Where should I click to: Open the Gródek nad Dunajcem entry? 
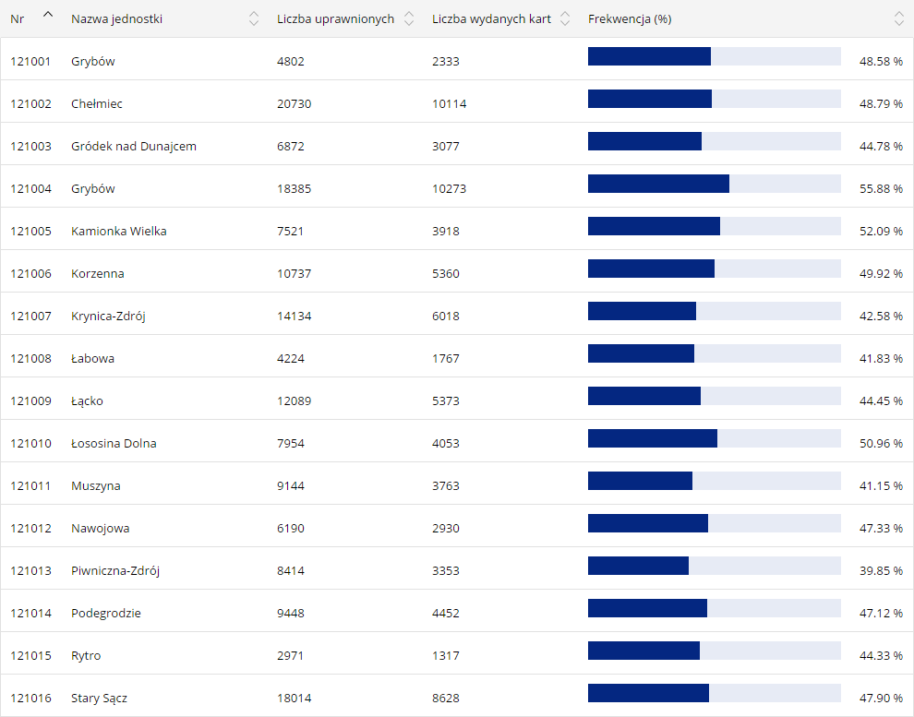tap(134, 147)
